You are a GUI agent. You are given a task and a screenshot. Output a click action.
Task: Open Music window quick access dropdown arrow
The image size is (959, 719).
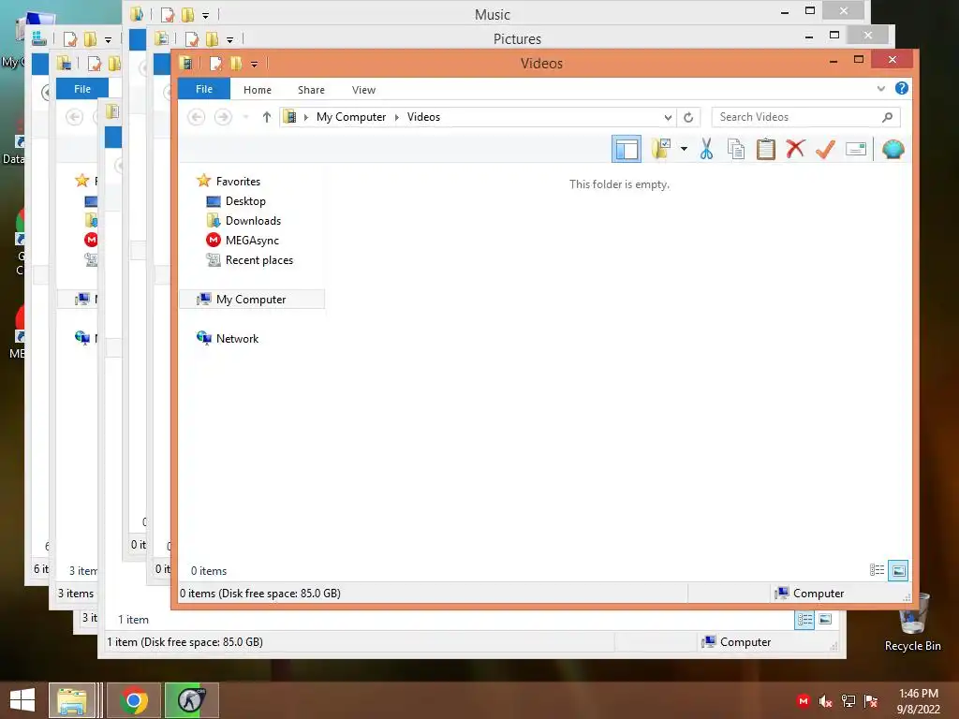(x=205, y=15)
